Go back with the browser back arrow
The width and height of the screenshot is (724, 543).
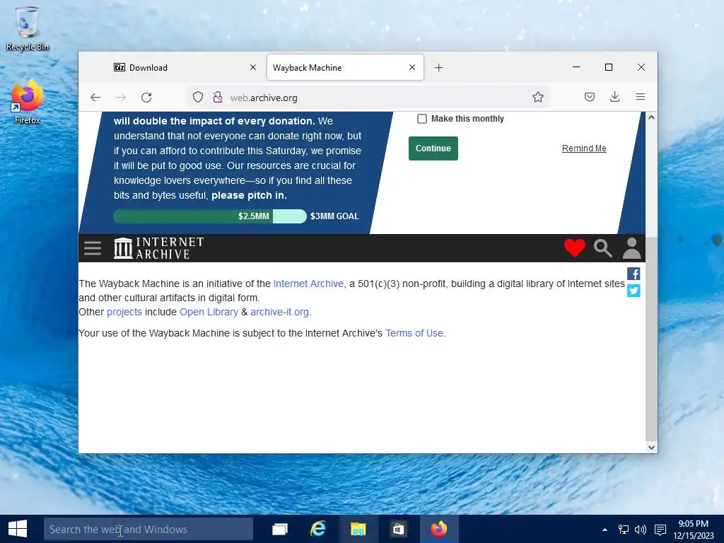pos(95,98)
